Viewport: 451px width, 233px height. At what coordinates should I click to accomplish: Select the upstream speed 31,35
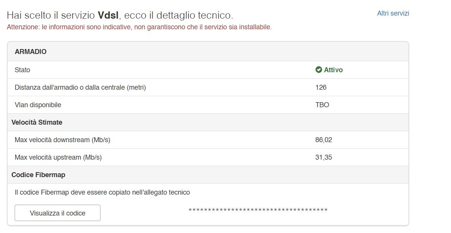click(324, 157)
